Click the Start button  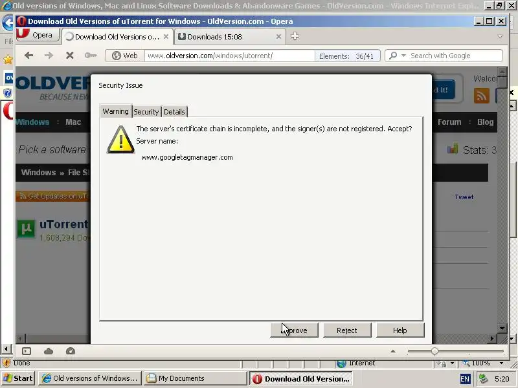tap(18, 378)
